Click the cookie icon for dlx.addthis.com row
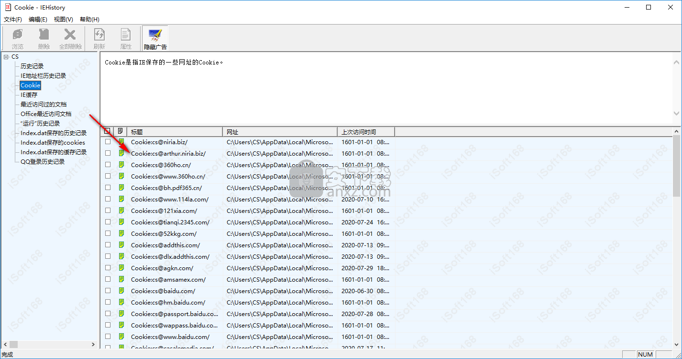 click(x=121, y=256)
